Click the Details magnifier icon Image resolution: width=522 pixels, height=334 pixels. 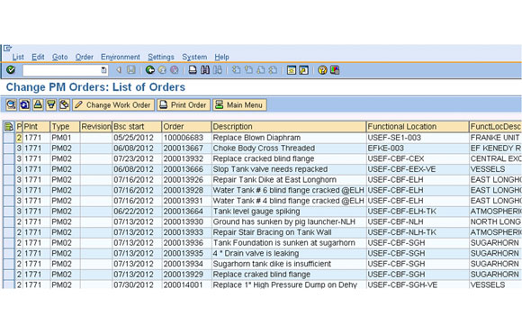12,105
